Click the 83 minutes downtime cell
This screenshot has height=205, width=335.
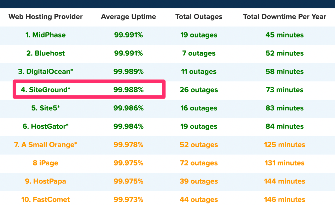click(x=285, y=108)
